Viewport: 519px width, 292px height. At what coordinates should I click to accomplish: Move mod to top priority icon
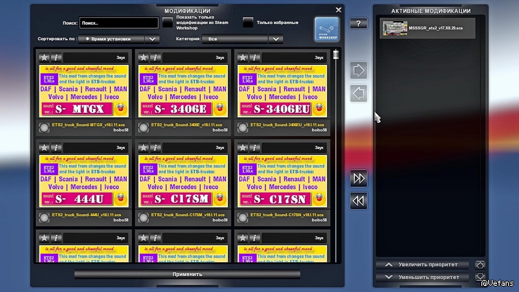480,265
